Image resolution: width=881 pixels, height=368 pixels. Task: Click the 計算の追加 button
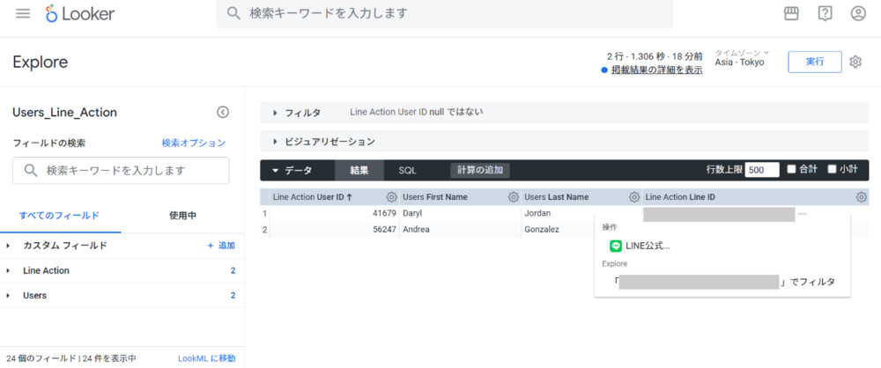480,170
